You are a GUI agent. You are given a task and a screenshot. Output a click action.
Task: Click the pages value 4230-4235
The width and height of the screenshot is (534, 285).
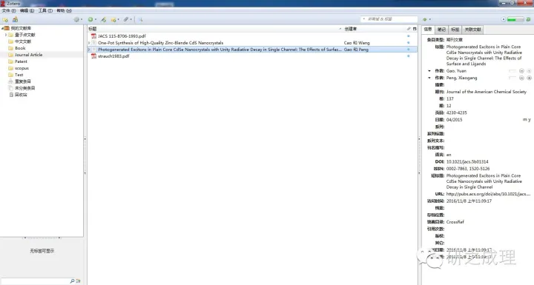tap(457, 113)
